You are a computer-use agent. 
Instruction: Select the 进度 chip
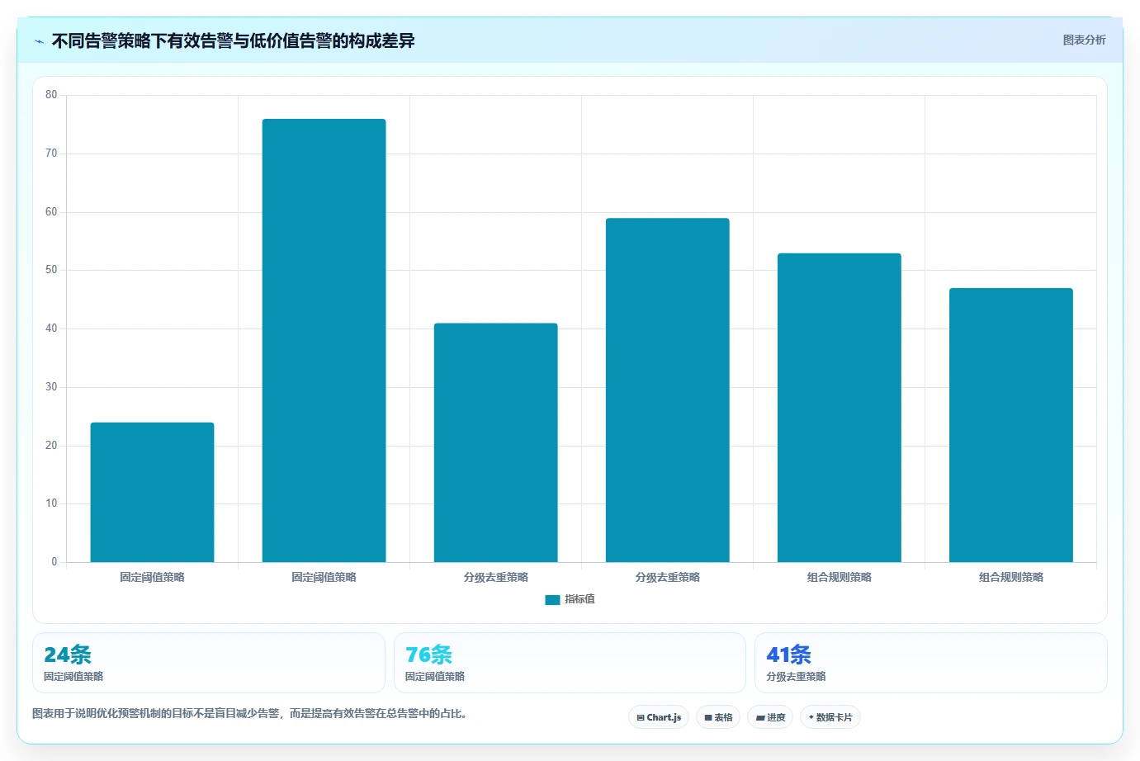(x=770, y=717)
